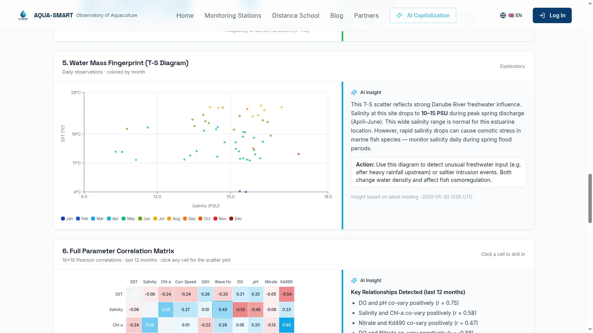
Task: Toggle the Nov legend entry
Action: point(220,219)
